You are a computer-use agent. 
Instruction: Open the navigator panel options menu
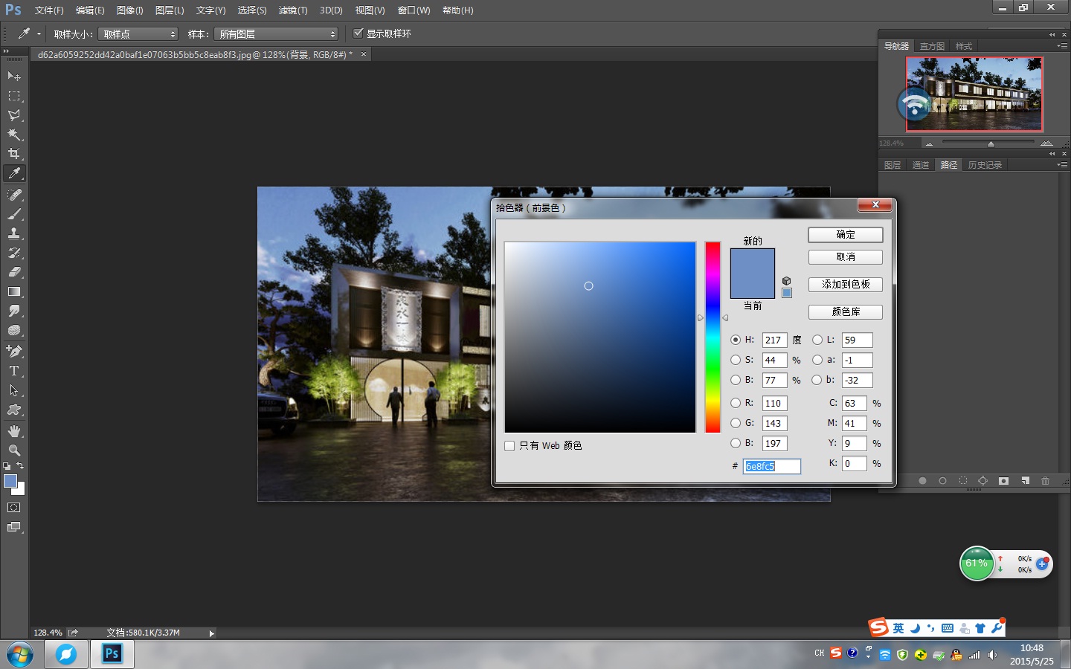tap(1062, 46)
